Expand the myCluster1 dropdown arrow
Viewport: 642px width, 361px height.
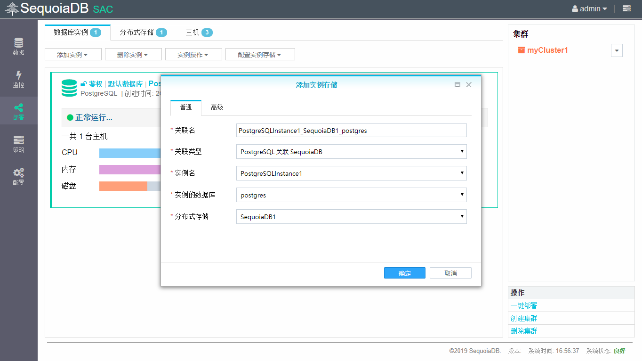point(617,50)
